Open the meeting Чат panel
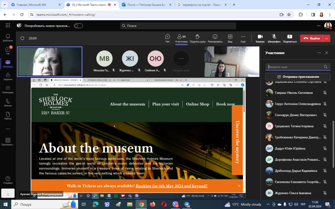This screenshot has height=209, width=335. pyautogui.click(x=167, y=38)
